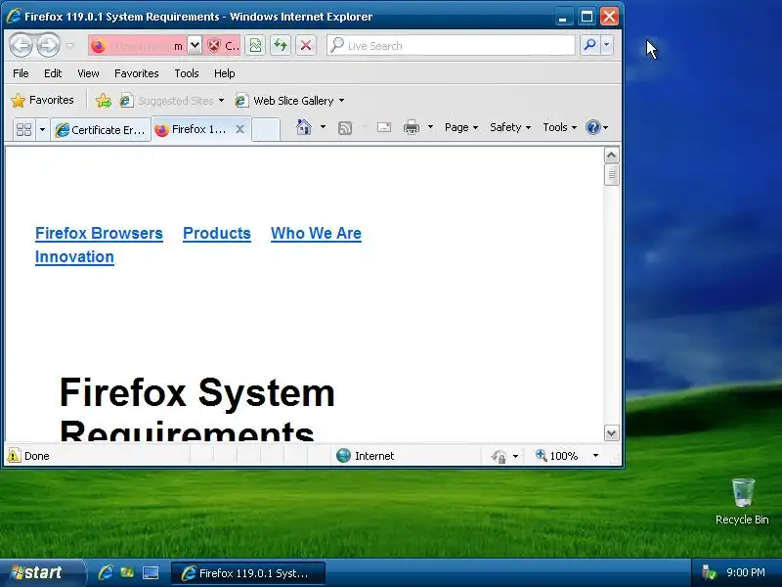Open the Page command menu
Viewport: 782px width, 587px height.
click(460, 127)
